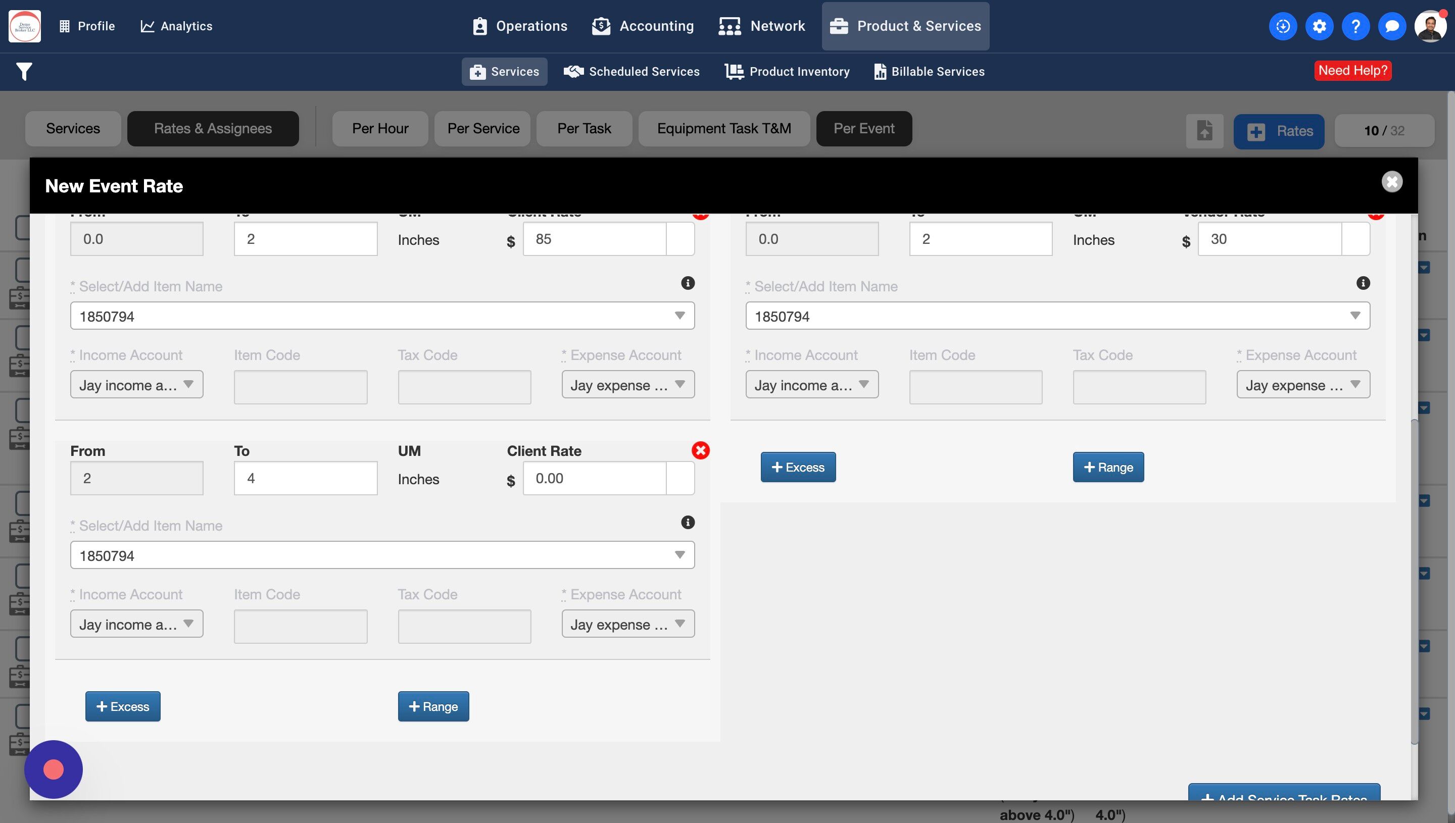Screen dimensions: 1455x823
Task: Click the red record floating button
Action: [53, 769]
